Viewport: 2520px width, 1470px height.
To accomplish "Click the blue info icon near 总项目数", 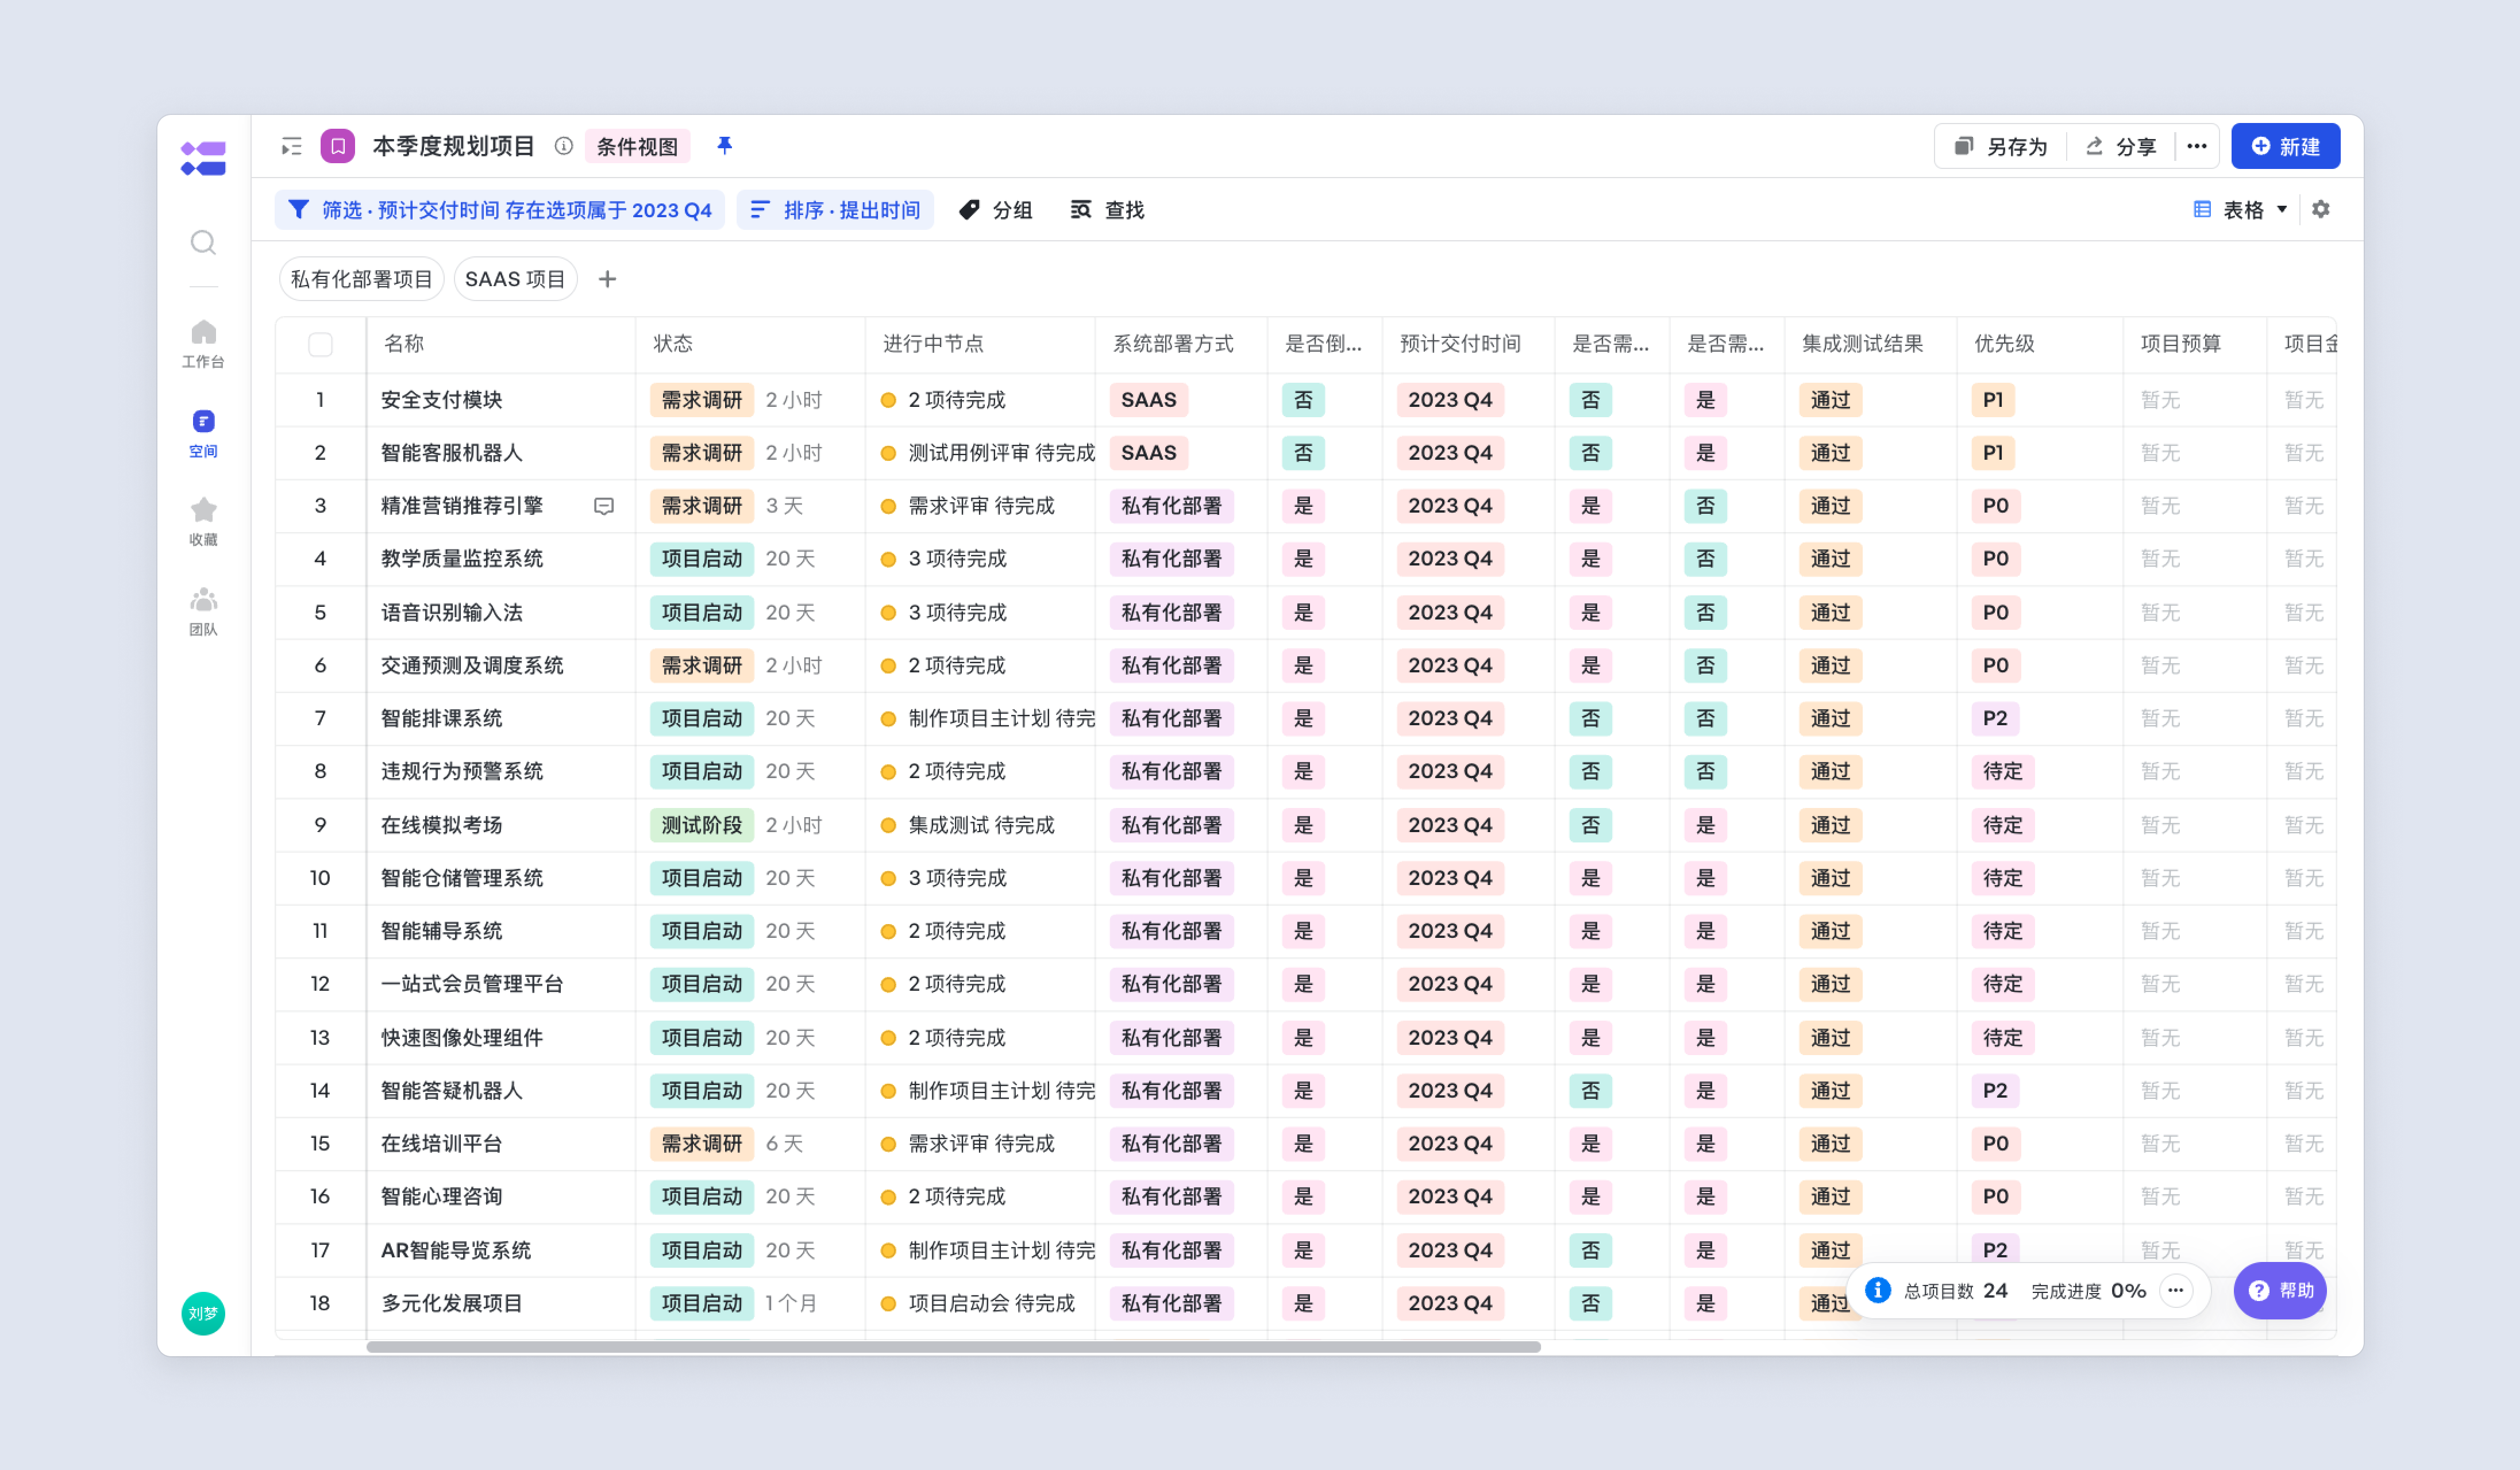I will click(1878, 1290).
